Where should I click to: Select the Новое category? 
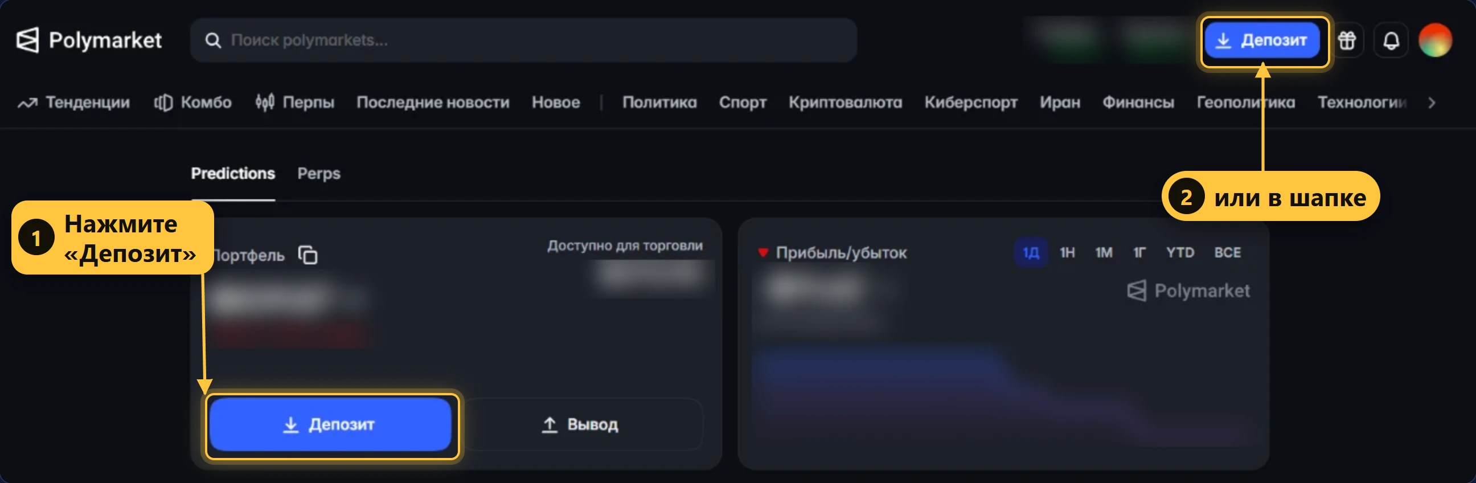(x=556, y=103)
